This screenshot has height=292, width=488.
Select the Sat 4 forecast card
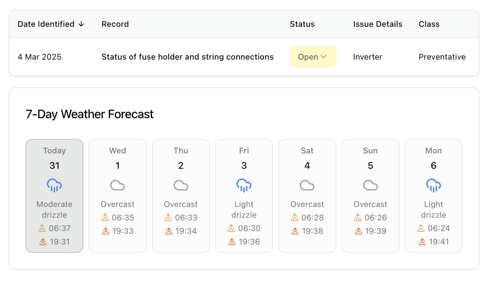coord(307,196)
